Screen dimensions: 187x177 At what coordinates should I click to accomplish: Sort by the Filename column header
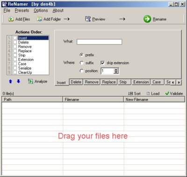click(x=93, y=99)
